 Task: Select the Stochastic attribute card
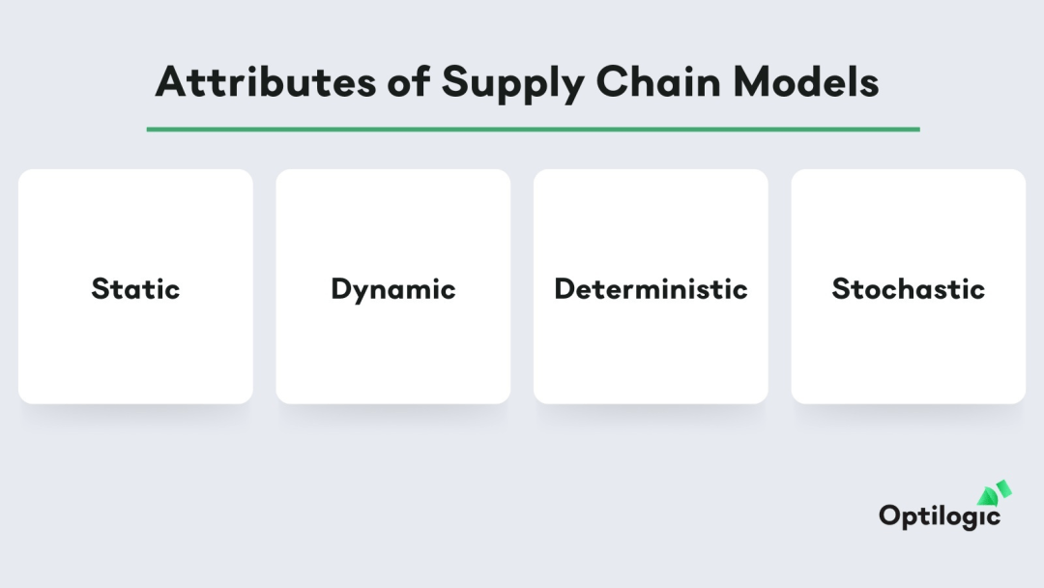tap(908, 286)
